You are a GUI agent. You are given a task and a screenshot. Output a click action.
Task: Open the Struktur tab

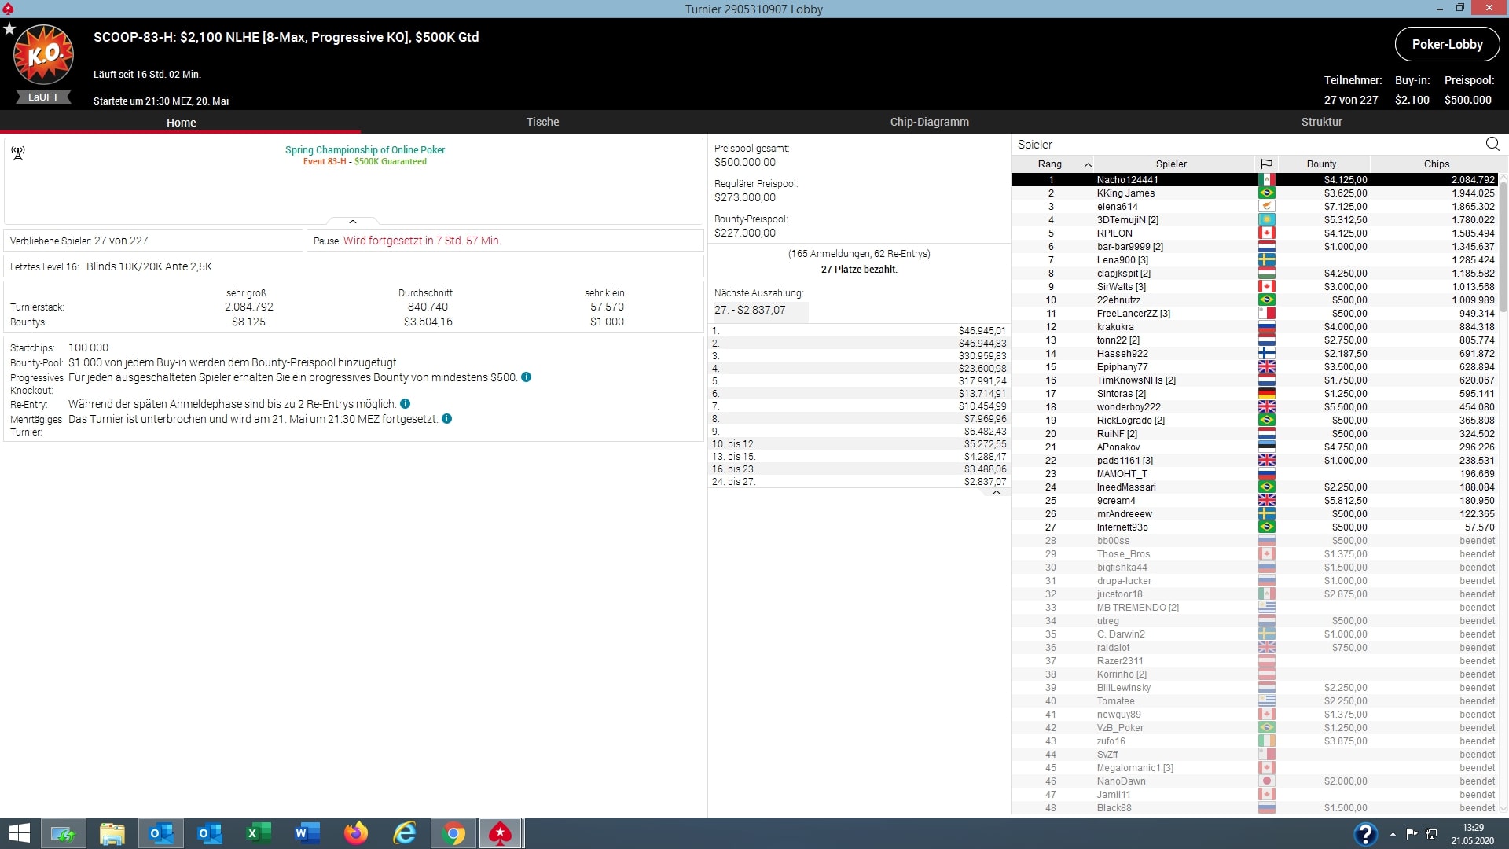click(x=1321, y=122)
